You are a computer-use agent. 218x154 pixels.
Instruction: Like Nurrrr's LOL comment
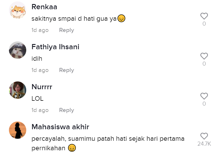(x=204, y=96)
